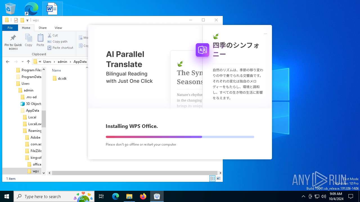The image size is (360, 202).
Task: Select the Users folder in tree
Action: tap(23, 84)
